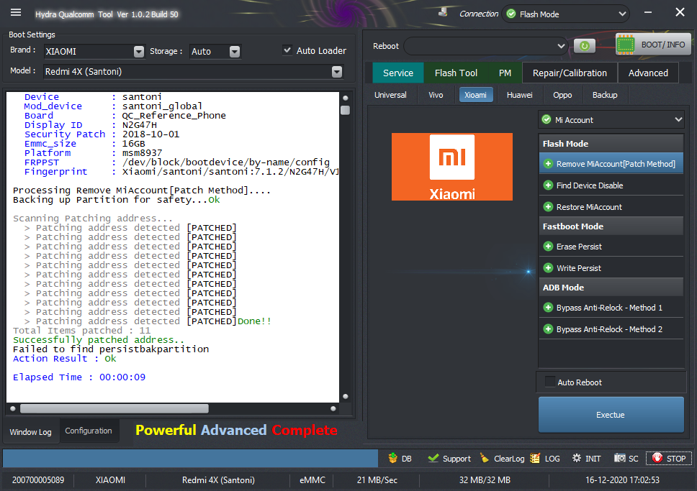Select Bypass Anti-Relock - Method 2

coord(611,329)
